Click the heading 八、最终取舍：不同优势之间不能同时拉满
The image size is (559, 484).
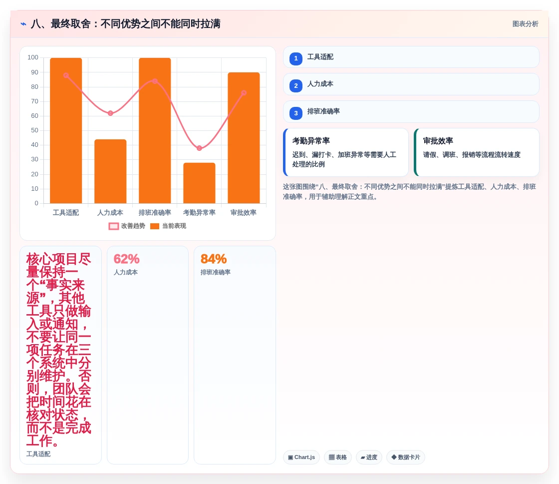(125, 24)
